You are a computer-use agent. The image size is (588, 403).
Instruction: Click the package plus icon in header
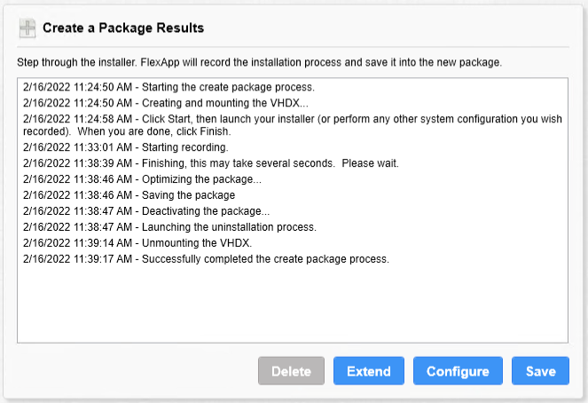pyautogui.click(x=27, y=28)
